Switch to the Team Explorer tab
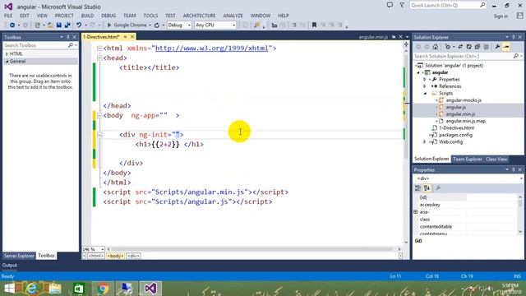526x296 pixels. point(468,159)
